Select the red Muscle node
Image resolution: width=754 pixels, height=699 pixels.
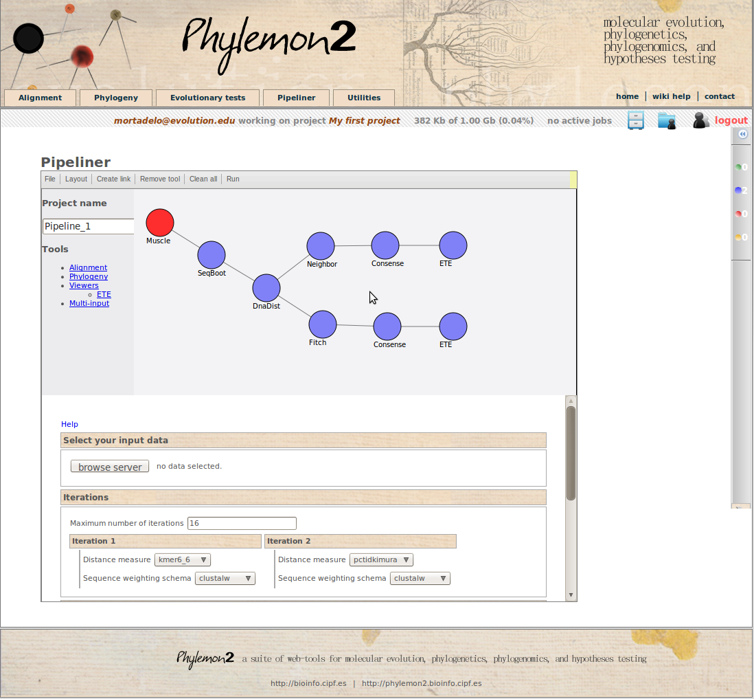(160, 223)
